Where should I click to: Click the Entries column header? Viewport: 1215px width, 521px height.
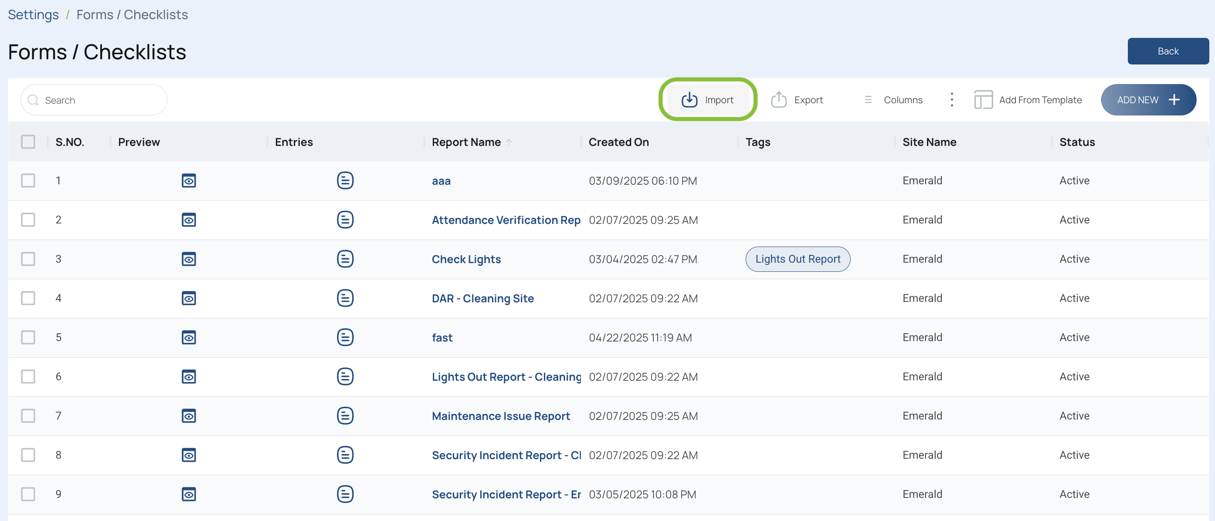(x=293, y=142)
